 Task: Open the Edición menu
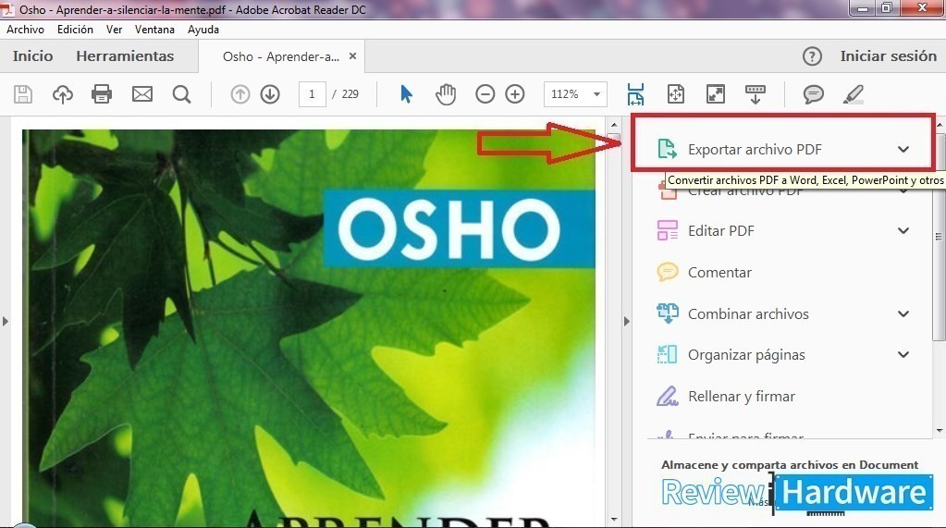click(x=75, y=30)
